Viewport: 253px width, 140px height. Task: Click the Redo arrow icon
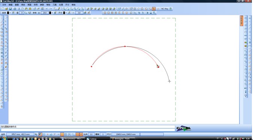[50, 9]
